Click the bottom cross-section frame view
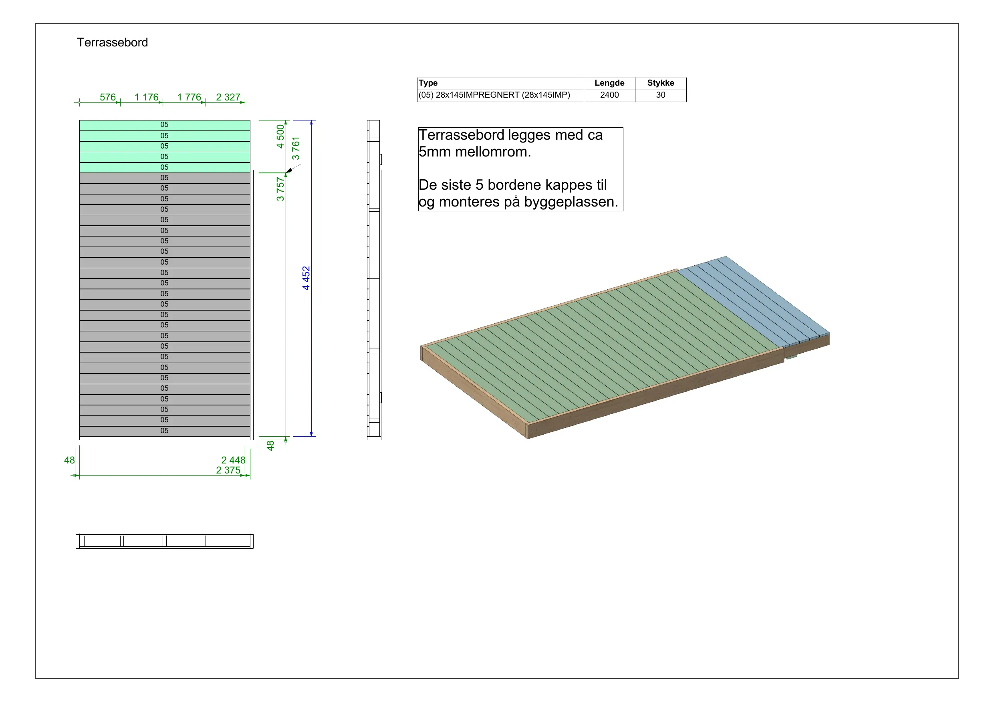 click(165, 541)
